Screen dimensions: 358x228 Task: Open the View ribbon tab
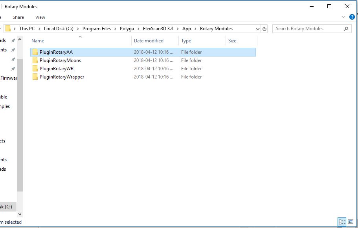coord(40,17)
